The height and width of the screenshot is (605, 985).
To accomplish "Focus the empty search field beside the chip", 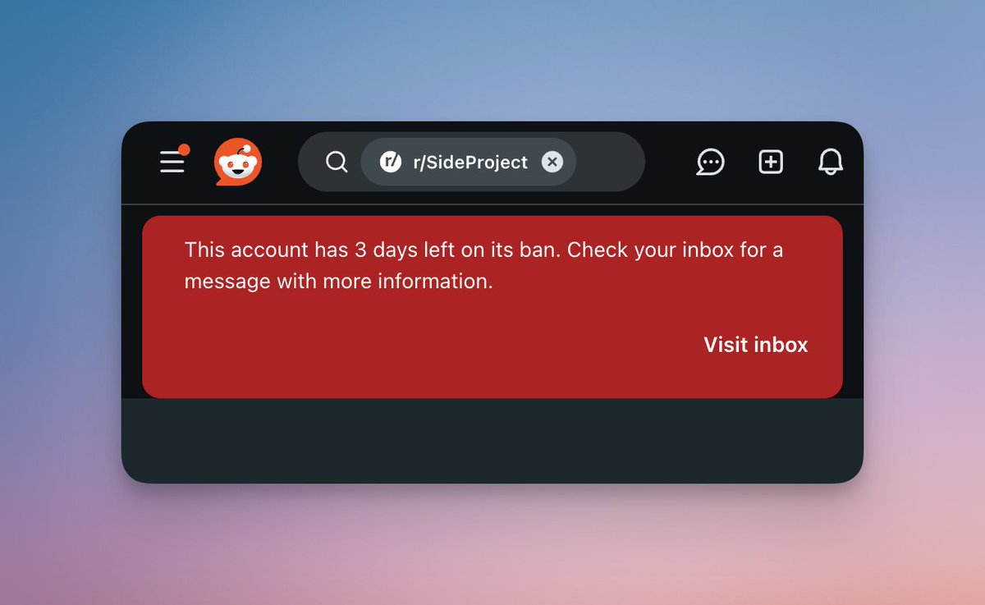I will (x=608, y=162).
